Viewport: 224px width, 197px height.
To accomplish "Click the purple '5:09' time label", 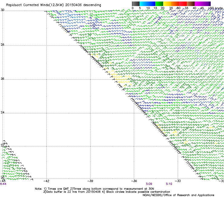I will pyautogui.click(x=149, y=184).
